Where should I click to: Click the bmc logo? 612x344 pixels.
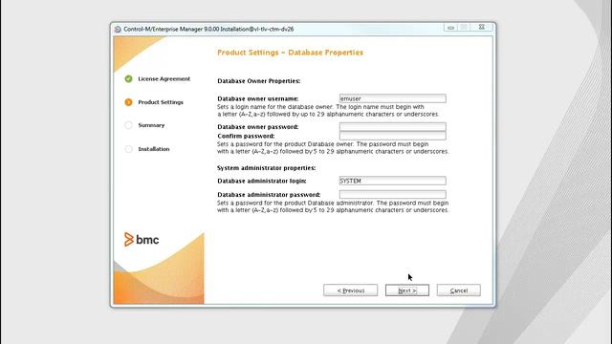[x=142, y=240]
